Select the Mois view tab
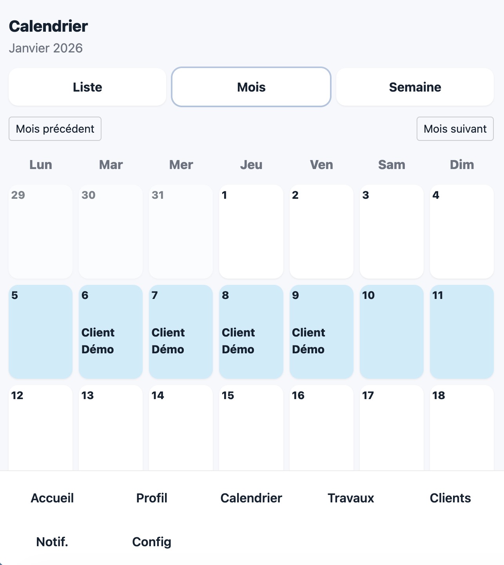The width and height of the screenshot is (504, 565). pyautogui.click(x=251, y=87)
